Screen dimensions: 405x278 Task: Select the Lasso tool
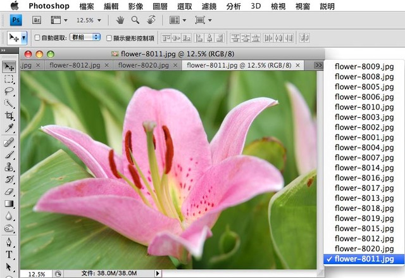[9, 91]
